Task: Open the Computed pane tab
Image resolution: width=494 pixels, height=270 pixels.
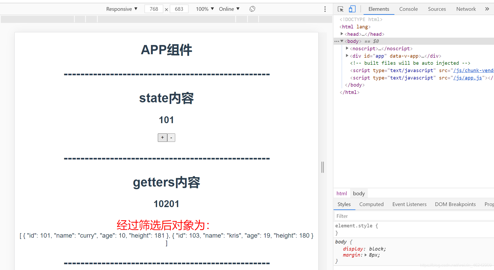Action: click(371, 204)
